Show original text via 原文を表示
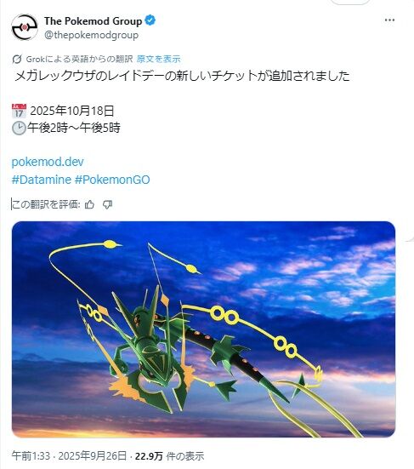Image resolution: width=414 pixels, height=469 pixels. click(159, 59)
